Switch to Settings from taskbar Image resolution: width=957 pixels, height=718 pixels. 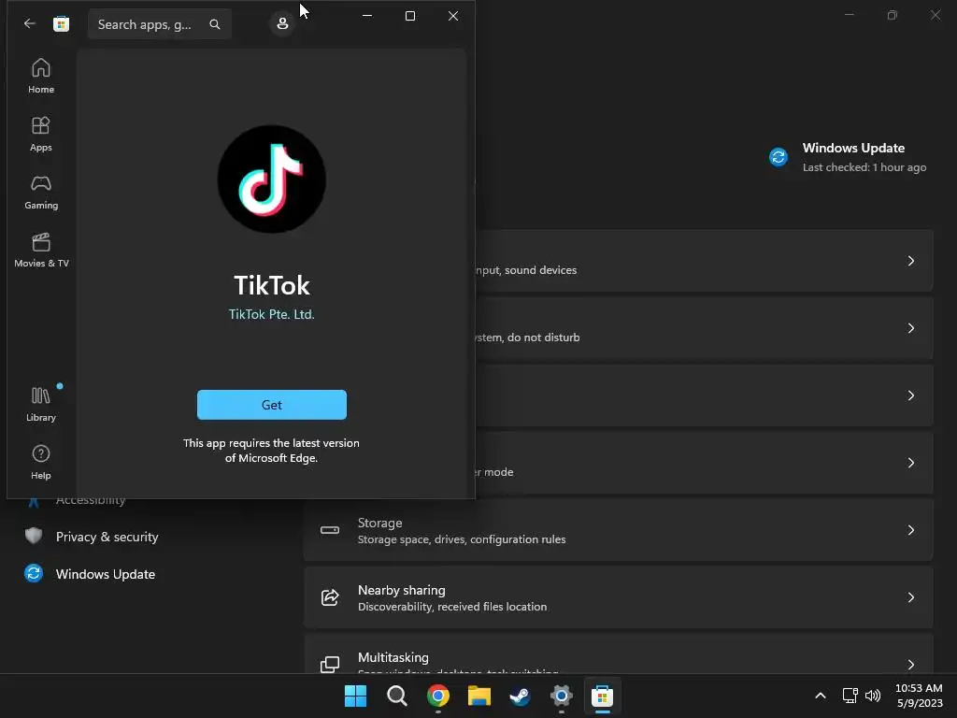[561, 696]
